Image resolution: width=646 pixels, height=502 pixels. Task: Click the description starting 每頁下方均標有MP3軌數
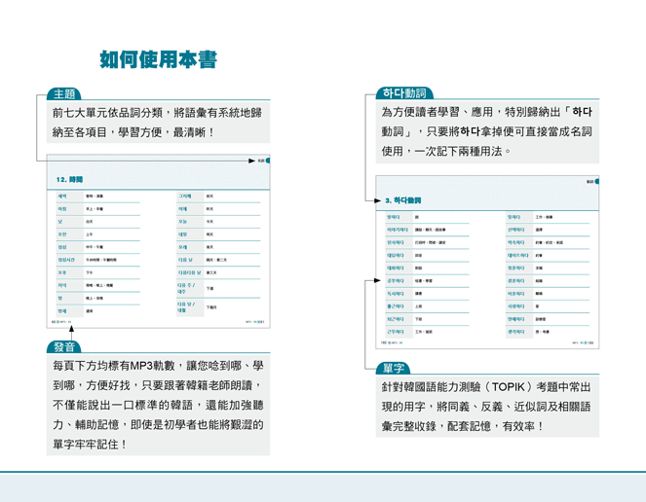coord(158,405)
